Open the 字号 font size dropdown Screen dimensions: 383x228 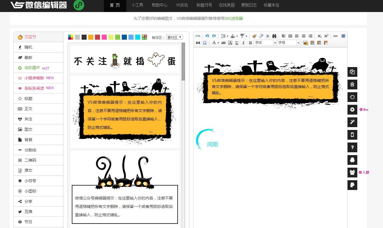tap(287, 42)
